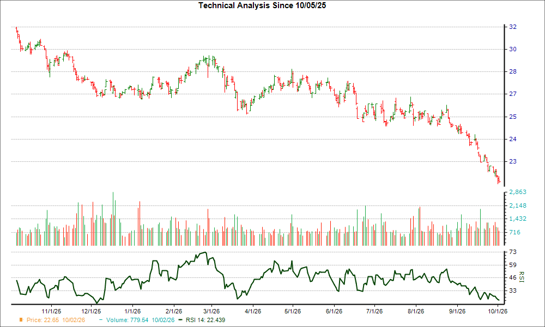Click the volume axis value 716
The width and height of the screenshot is (545, 327).
[515, 232]
